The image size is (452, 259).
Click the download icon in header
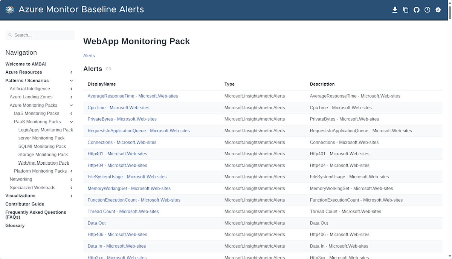point(395,10)
